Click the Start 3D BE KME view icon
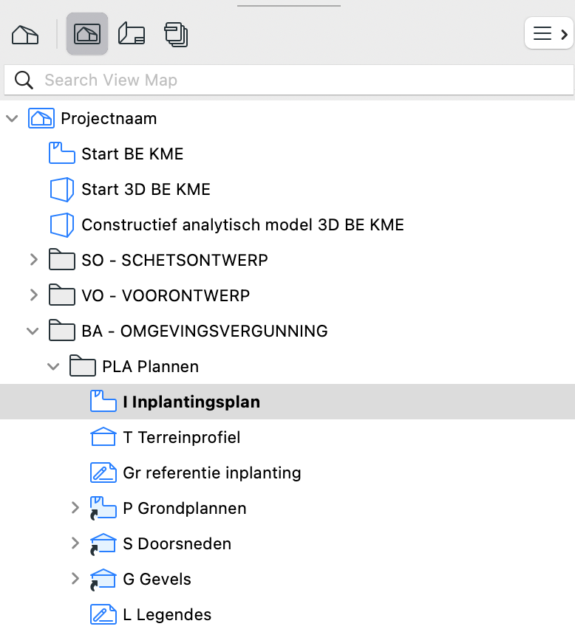The width and height of the screenshot is (575, 632). pos(62,189)
